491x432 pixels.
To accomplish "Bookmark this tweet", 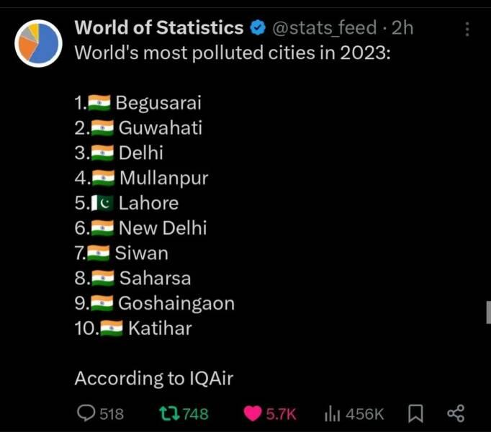I will [x=415, y=413].
